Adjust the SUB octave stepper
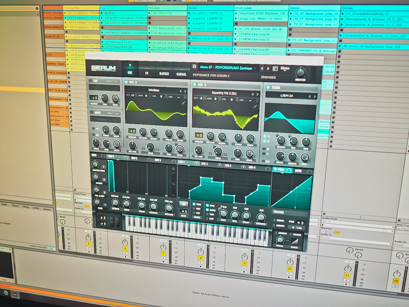Screen dimensions: 409x307 pyautogui.click(x=93, y=98)
